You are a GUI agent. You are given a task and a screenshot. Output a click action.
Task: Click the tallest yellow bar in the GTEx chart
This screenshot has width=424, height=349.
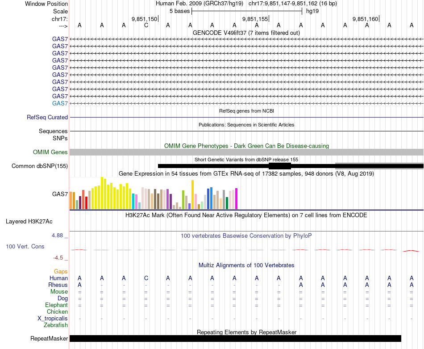(x=102, y=193)
